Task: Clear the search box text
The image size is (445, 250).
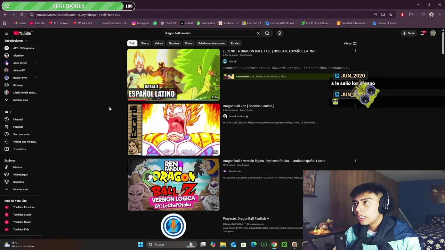Action: point(258,33)
